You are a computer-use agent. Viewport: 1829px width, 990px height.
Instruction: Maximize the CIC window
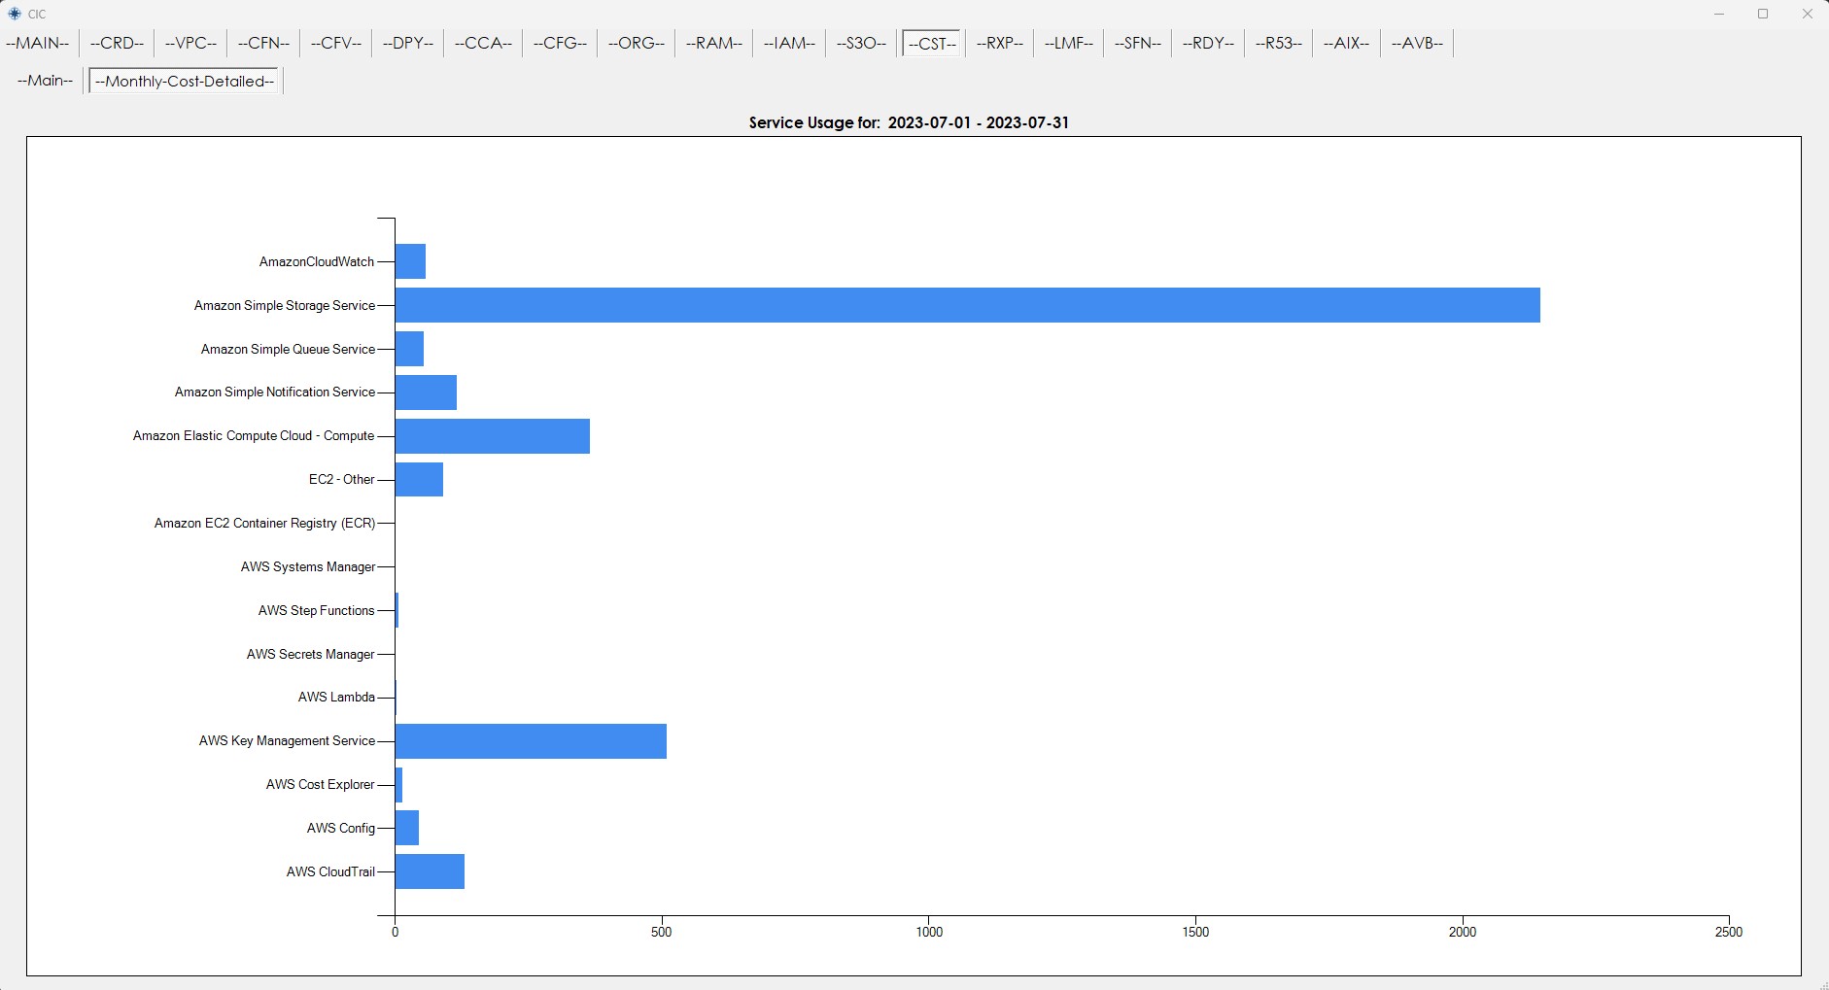click(1763, 14)
